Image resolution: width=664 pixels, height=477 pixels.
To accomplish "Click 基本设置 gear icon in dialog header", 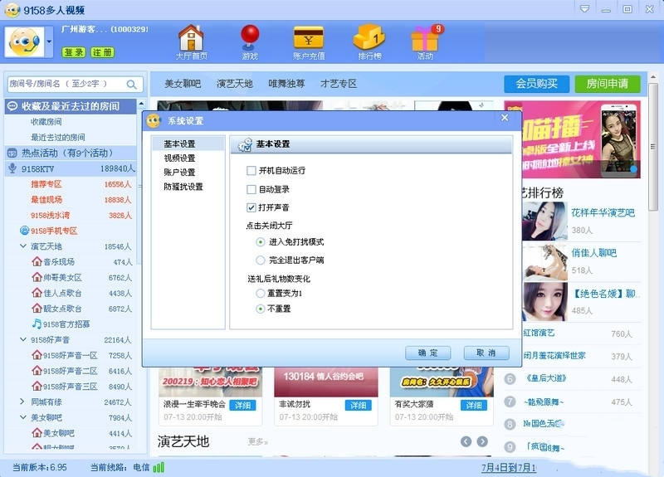I will pos(245,144).
